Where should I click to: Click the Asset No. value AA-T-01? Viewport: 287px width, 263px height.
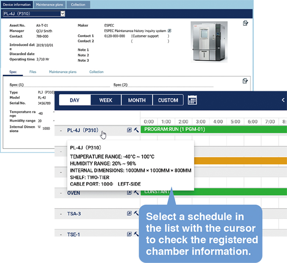click(x=42, y=25)
